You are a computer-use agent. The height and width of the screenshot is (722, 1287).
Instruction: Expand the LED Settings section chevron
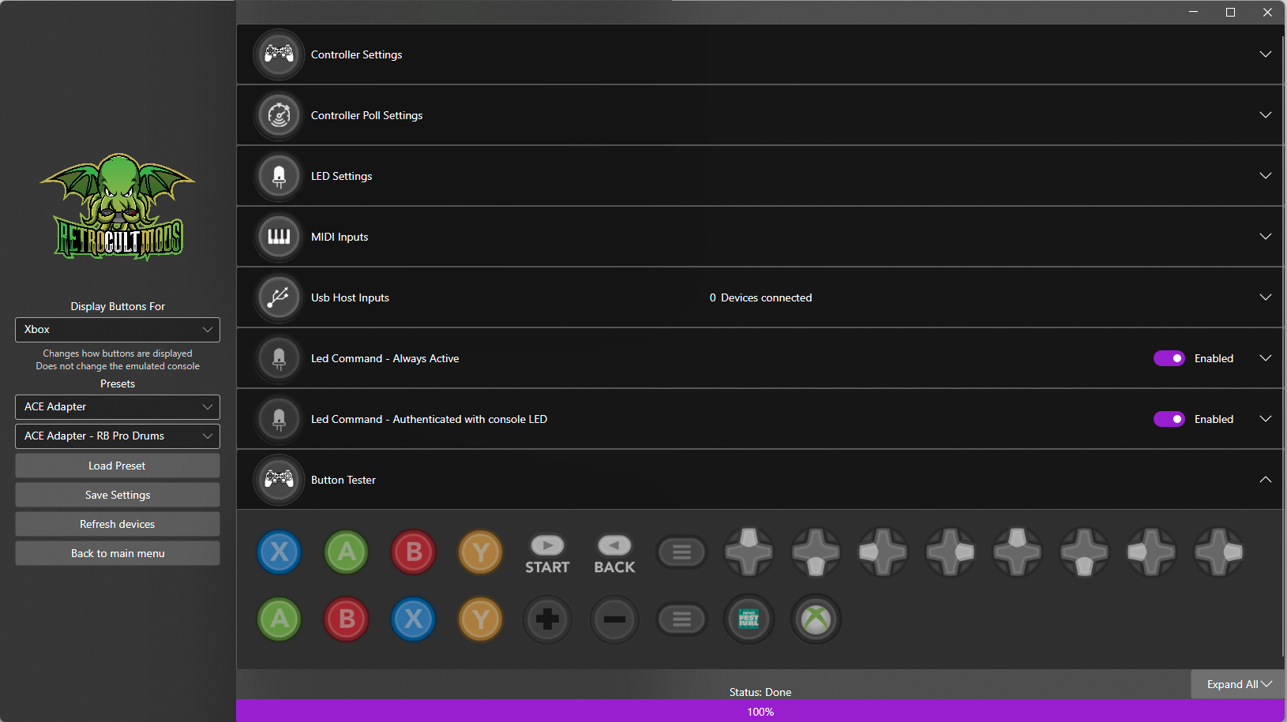click(1265, 176)
